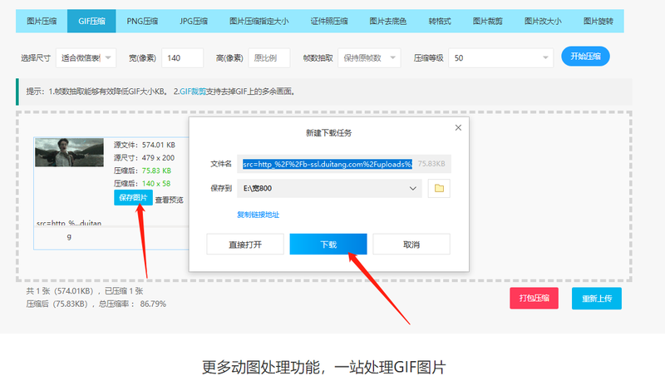The image size is (665, 381).
Task: Switch to the 图片改大小 tab
Action: click(543, 22)
